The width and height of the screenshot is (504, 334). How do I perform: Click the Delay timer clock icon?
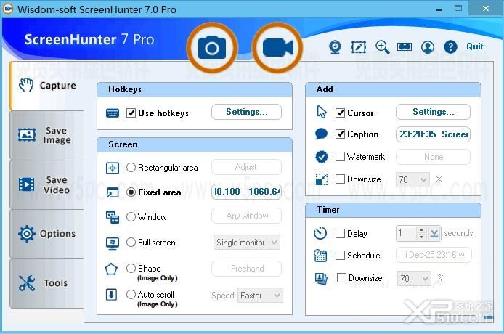pos(320,233)
